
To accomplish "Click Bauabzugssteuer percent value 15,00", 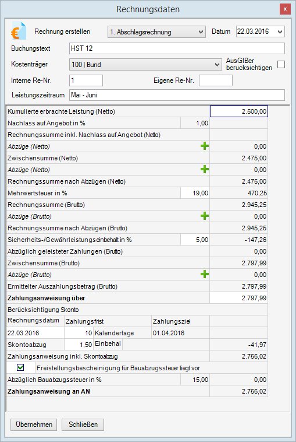I will pyautogui.click(x=195, y=380).
